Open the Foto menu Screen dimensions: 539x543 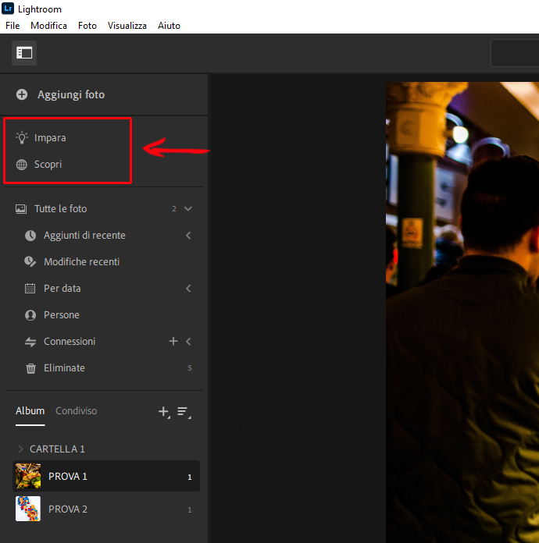(x=87, y=26)
